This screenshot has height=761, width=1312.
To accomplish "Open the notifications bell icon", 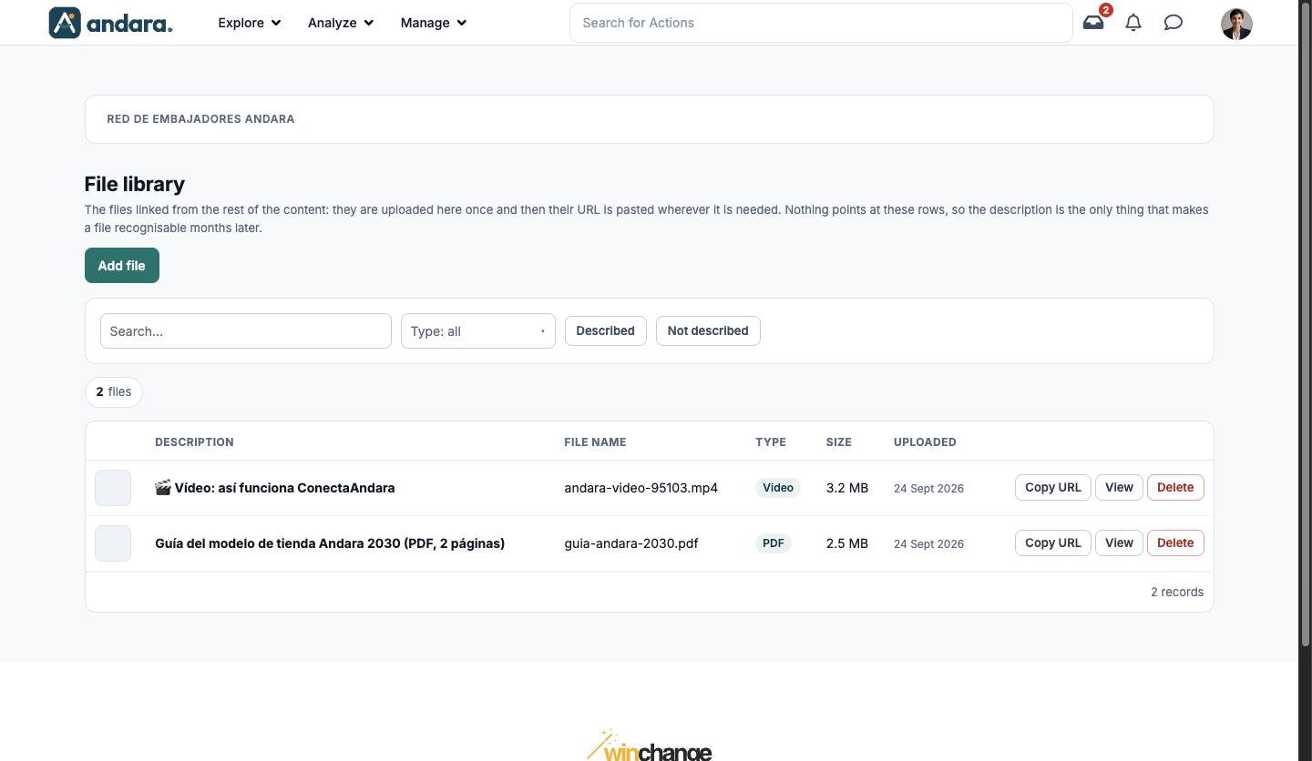I will 1133,23.
